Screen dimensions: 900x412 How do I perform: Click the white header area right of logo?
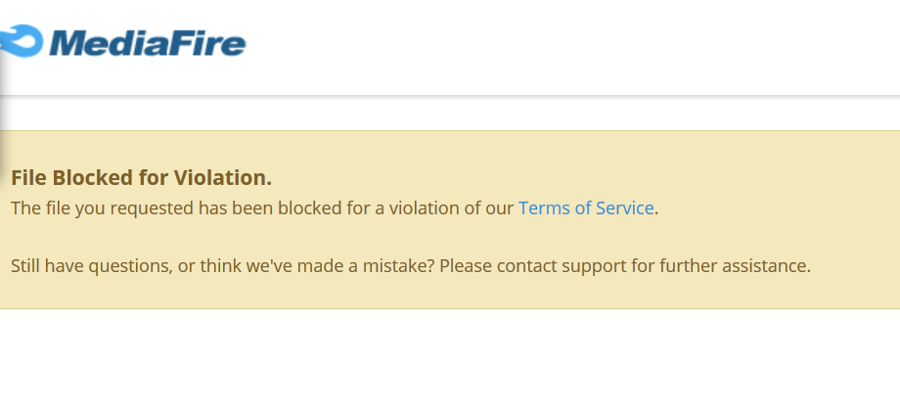click(x=574, y=46)
